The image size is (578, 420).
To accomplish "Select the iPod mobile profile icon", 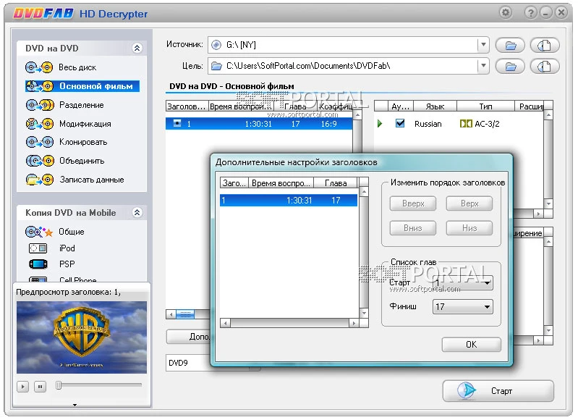I will pos(39,248).
